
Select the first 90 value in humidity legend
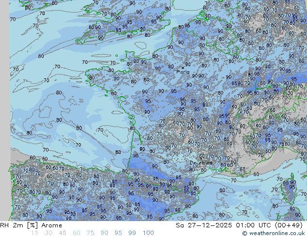coord(105,233)
